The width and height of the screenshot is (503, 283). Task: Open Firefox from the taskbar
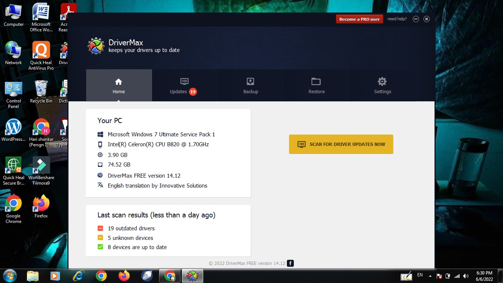[x=124, y=276]
